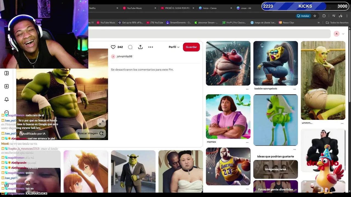
Task: Open the (79) YouTube bookmark
Action: coord(155,23)
